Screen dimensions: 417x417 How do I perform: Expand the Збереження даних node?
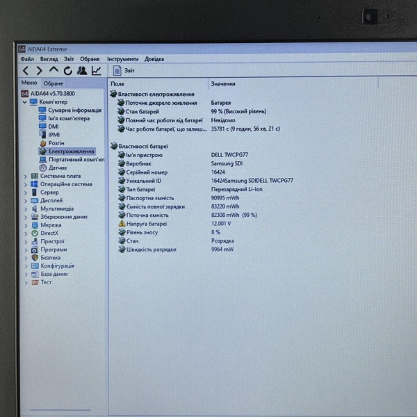(x=26, y=218)
